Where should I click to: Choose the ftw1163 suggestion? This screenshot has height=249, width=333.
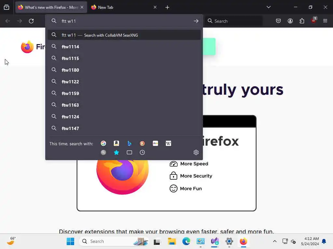pyautogui.click(x=124, y=105)
